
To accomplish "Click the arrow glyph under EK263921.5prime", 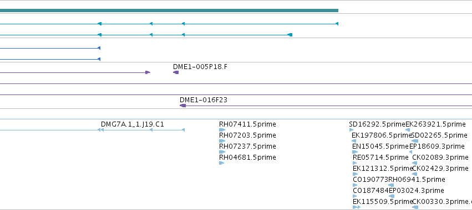I will pyautogui.click(x=408, y=130).
